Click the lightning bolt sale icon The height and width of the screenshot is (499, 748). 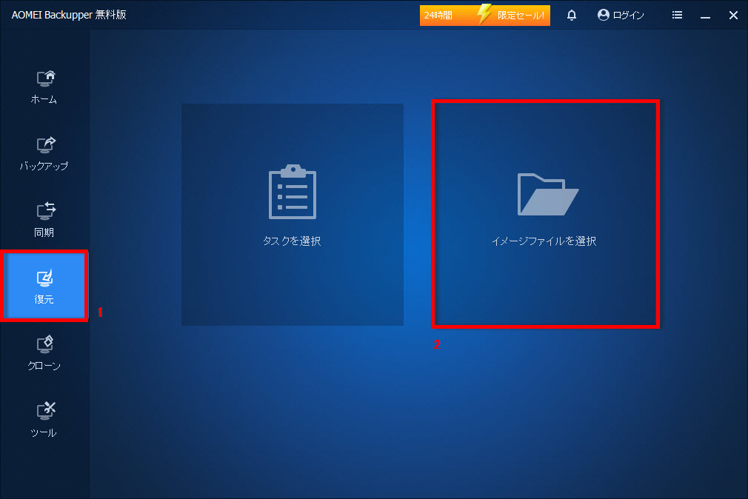[484, 15]
